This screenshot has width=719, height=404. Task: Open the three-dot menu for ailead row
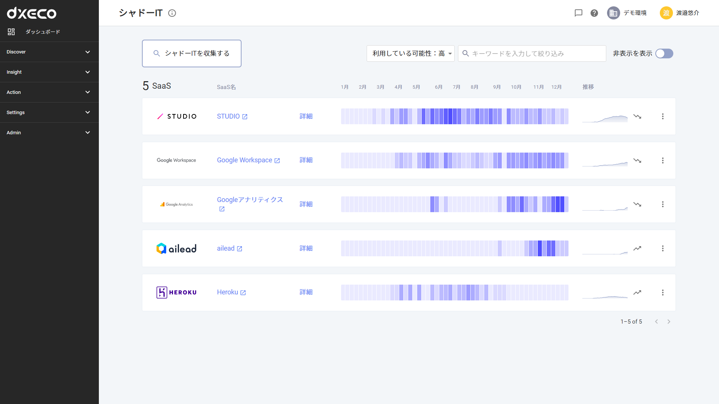pos(663,248)
